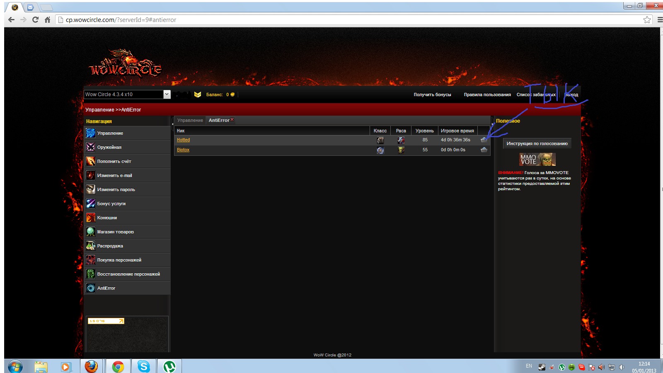Click Инструкция по голосованию button
This screenshot has height=373, width=663.
click(537, 143)
